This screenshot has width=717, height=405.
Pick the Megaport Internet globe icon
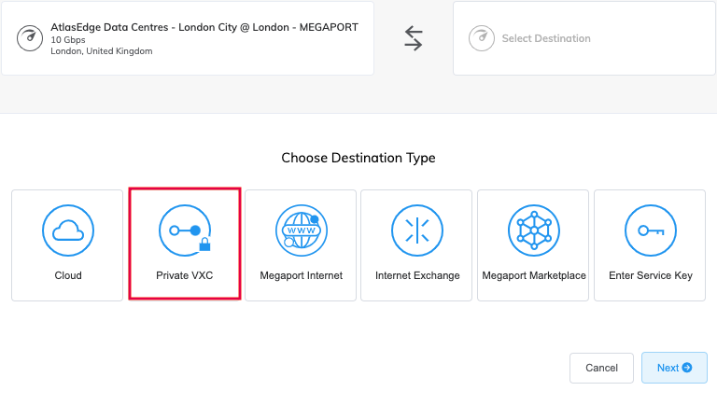click(x=302, y=230)
